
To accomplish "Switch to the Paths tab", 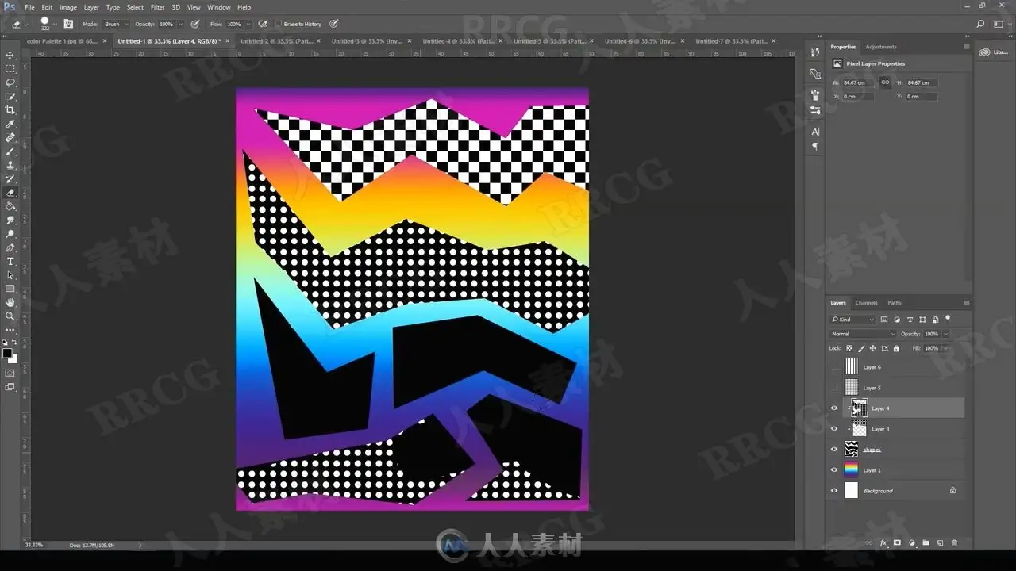I will point(895,302).
